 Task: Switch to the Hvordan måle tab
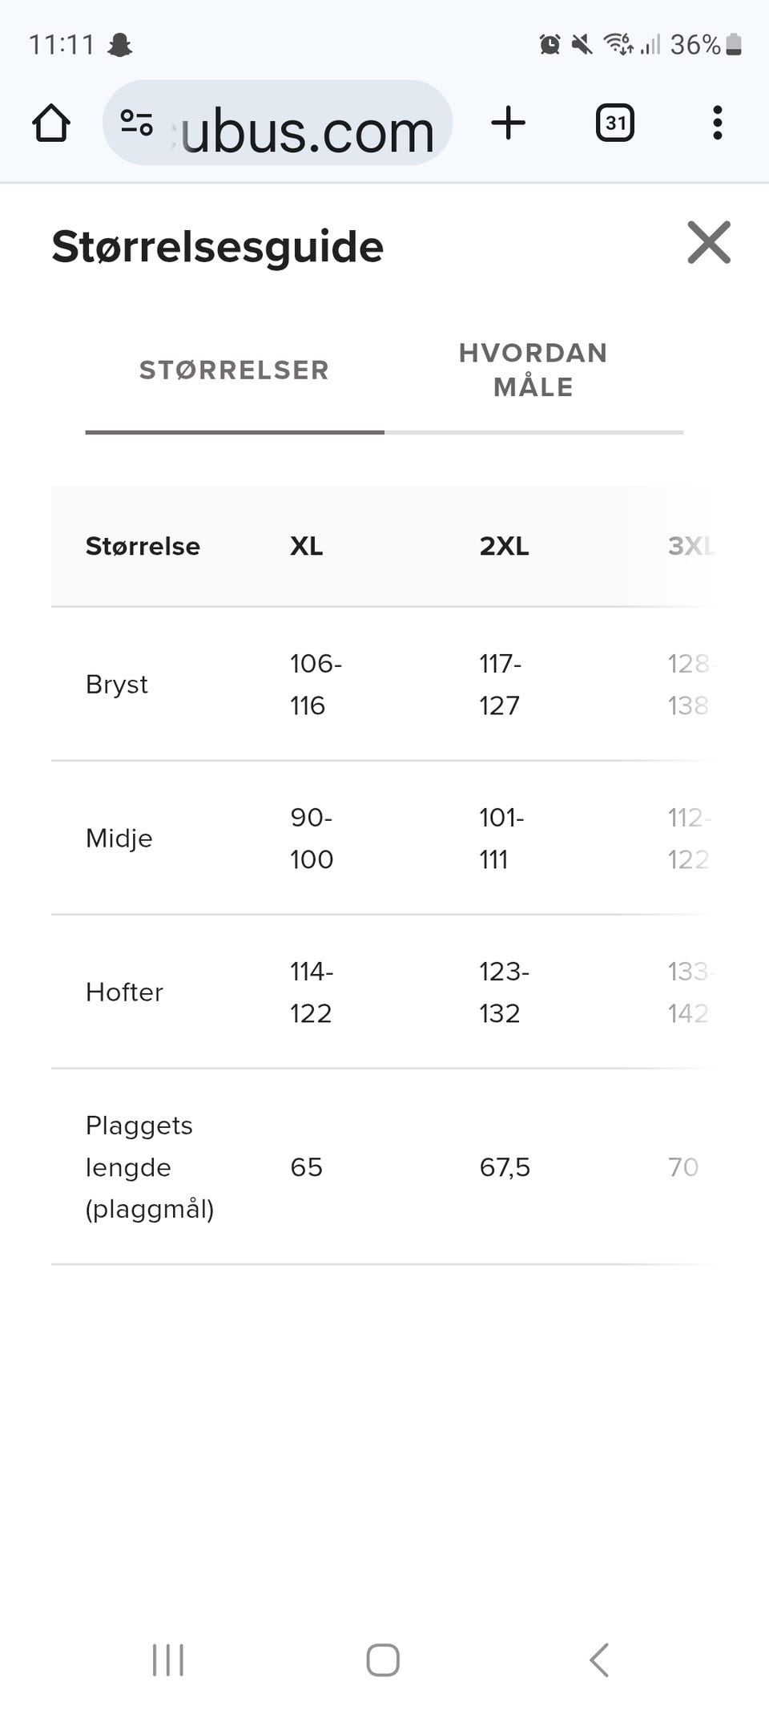533,370
